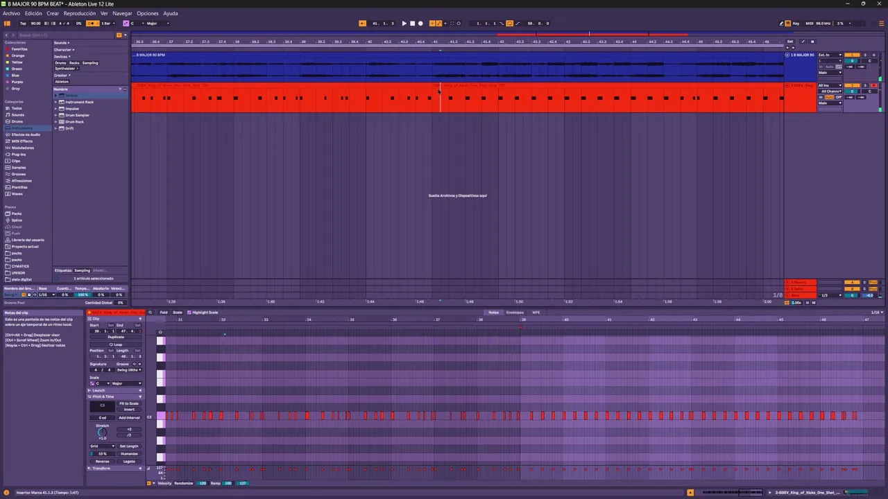The image size is (888, 499).
Task: Open the Packs place in browser
Action: (x=17, y=213)
